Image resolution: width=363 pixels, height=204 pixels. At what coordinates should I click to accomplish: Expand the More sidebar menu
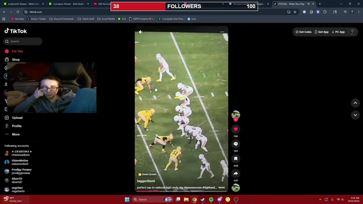(12, 134)
